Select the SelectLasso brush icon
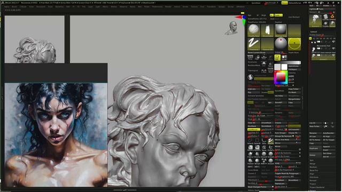The width and height of the screenshot is (342, 192). 251,141
